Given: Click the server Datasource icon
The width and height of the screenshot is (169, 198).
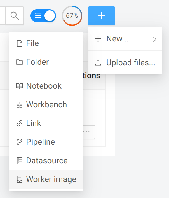Looking at the screenshot, I should [20, 161].
